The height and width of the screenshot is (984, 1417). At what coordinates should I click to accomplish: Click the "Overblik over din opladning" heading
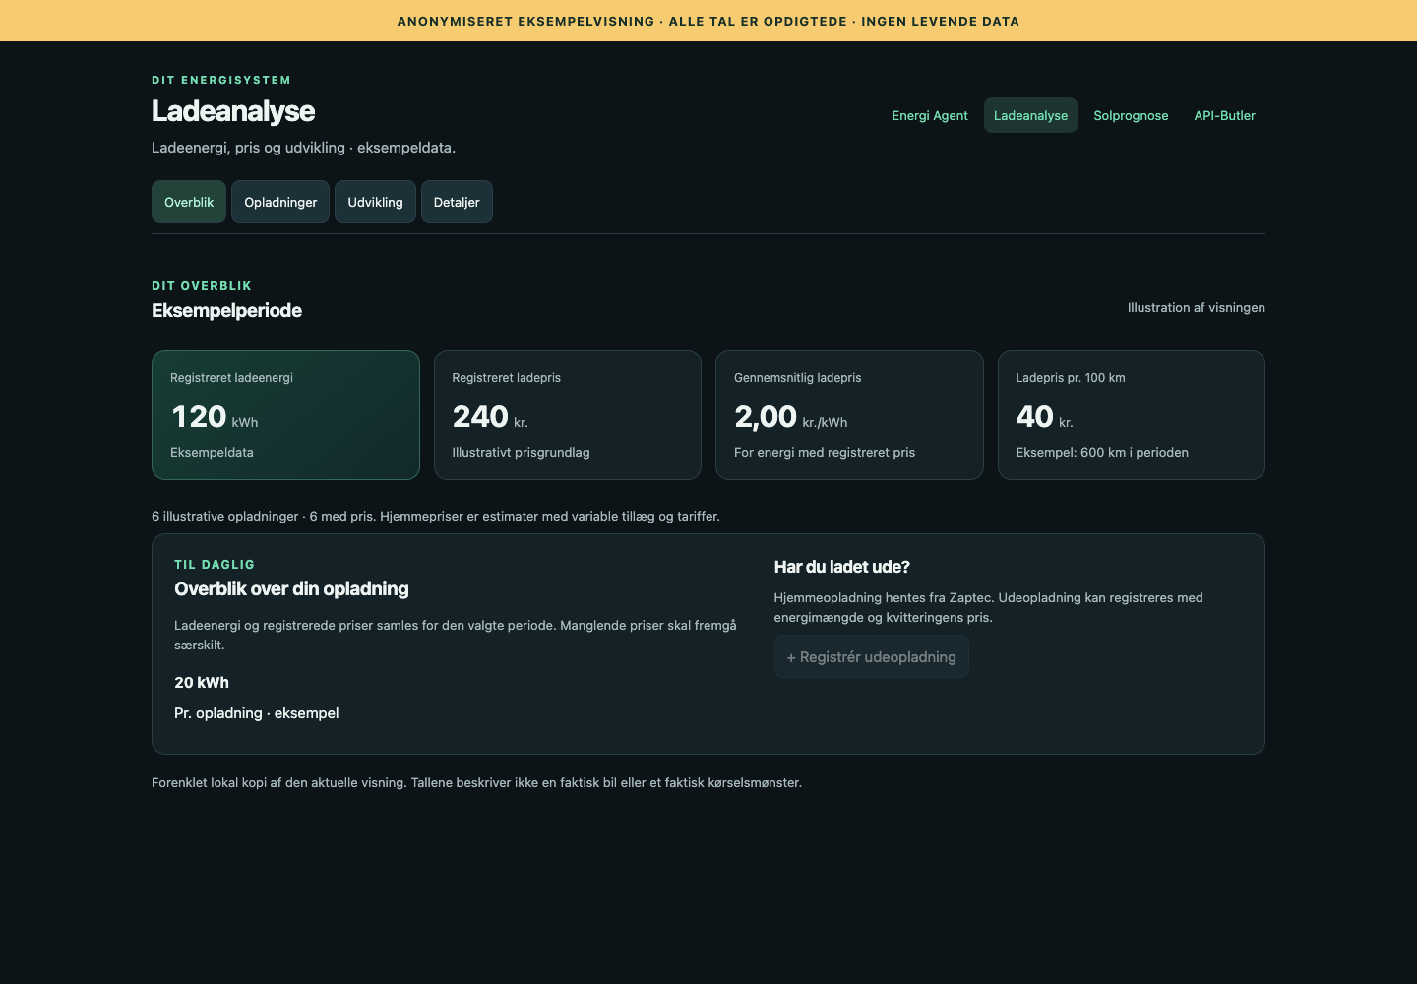(x=291, y=589)
